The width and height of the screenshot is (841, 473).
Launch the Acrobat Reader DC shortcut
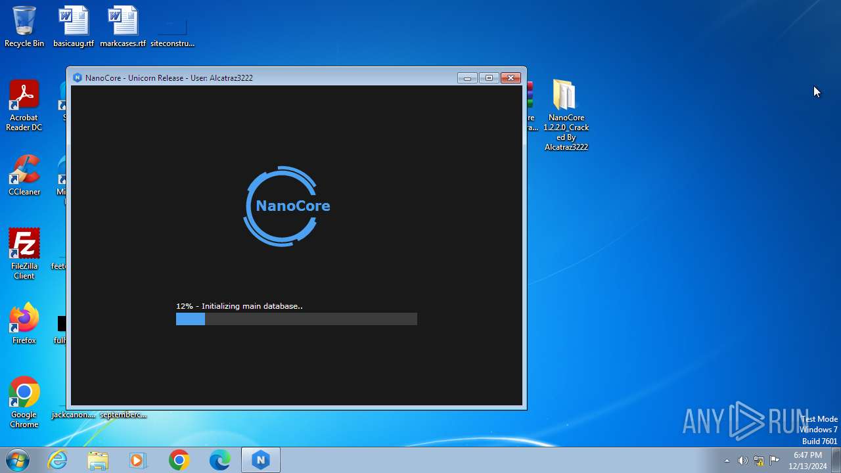click(x=24, y=105)
